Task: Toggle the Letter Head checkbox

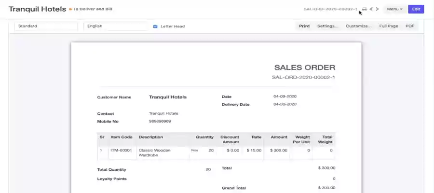Action: tap(155, 26)
